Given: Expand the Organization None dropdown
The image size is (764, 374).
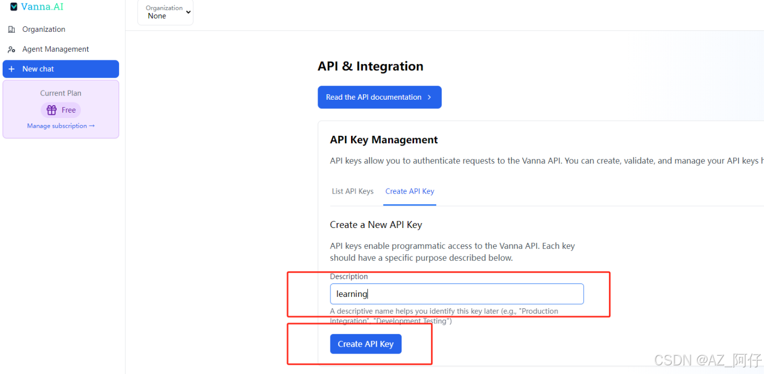Looking at the screenshot, I should pyautogui.click(x=166, y=12).
